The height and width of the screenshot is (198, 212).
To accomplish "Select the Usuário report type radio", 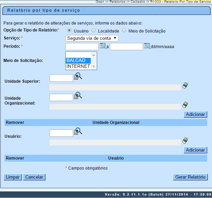I will tap(69, 30).
